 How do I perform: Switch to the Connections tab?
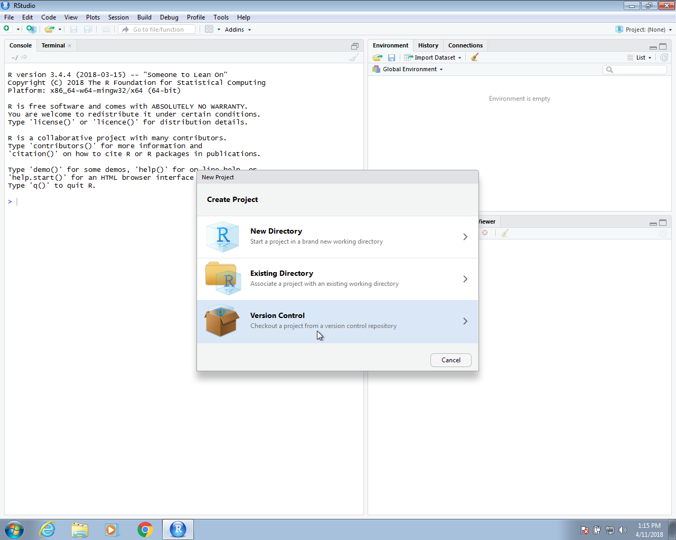pyautogui.click(x=465, y=45)
